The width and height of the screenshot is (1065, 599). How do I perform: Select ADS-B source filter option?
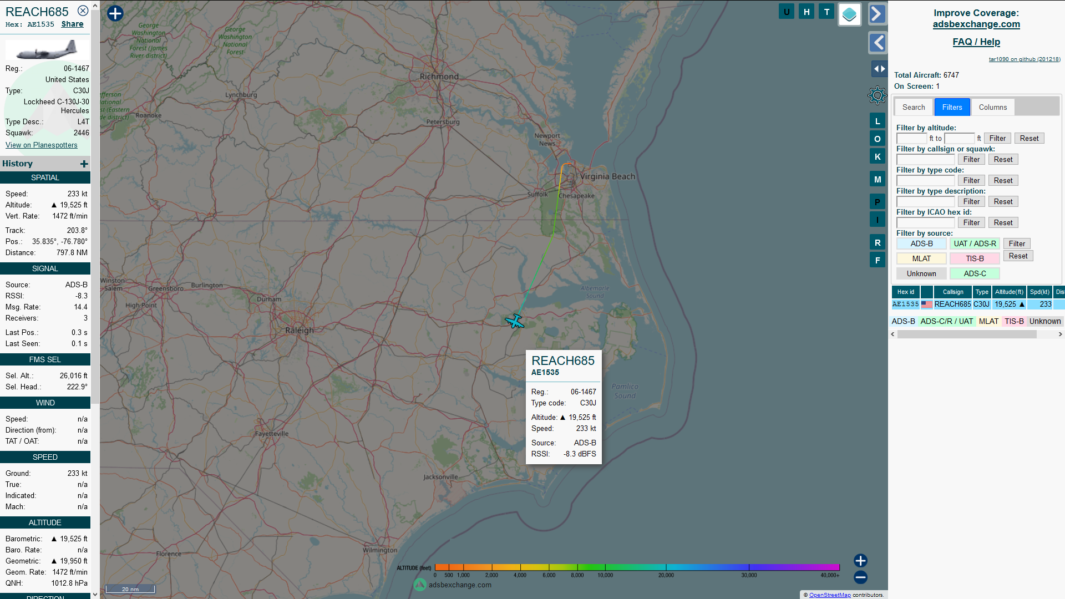coord(921,244)
